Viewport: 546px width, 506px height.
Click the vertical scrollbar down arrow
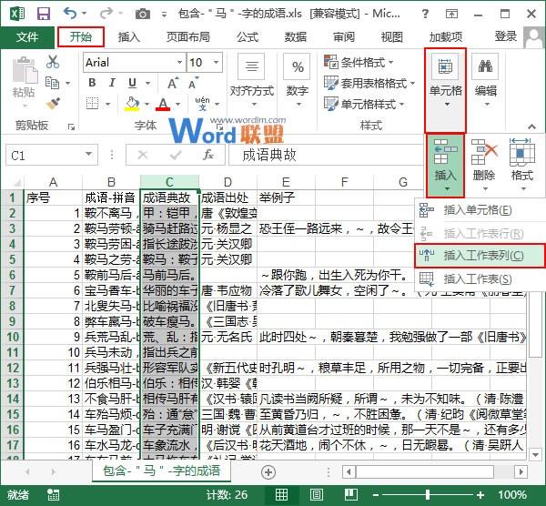click(535, 454)
